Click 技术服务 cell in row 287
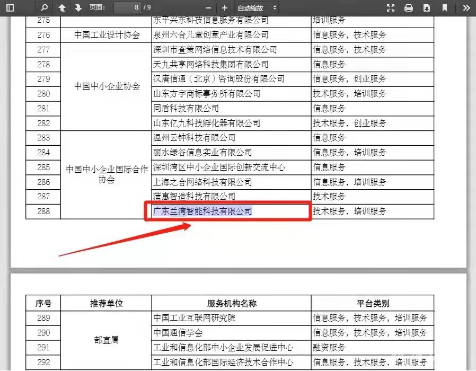 pos(373,197)
